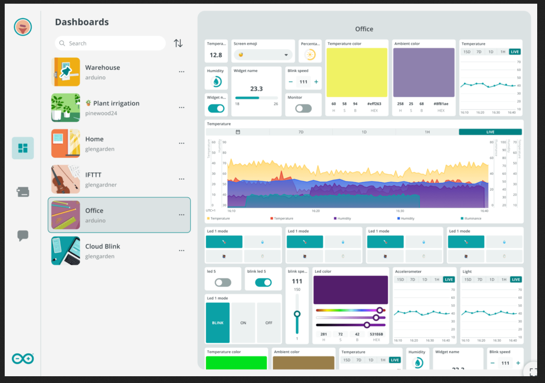Decrease bottom Blink speed with minus

coord(492,363)
